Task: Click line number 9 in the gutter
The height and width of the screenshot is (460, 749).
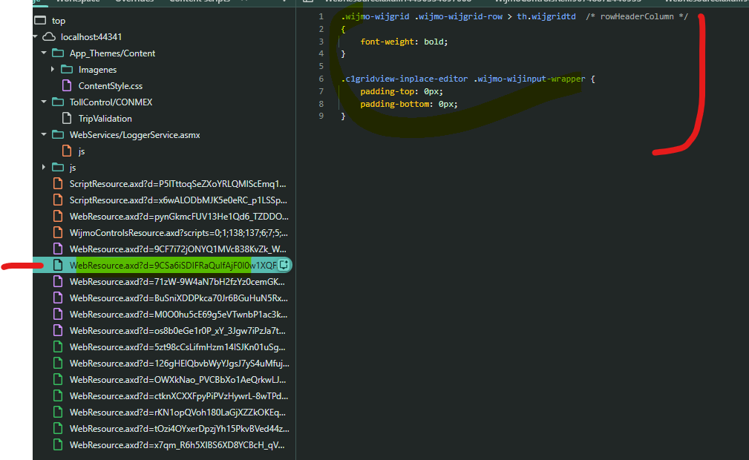Action: (321, 116)
